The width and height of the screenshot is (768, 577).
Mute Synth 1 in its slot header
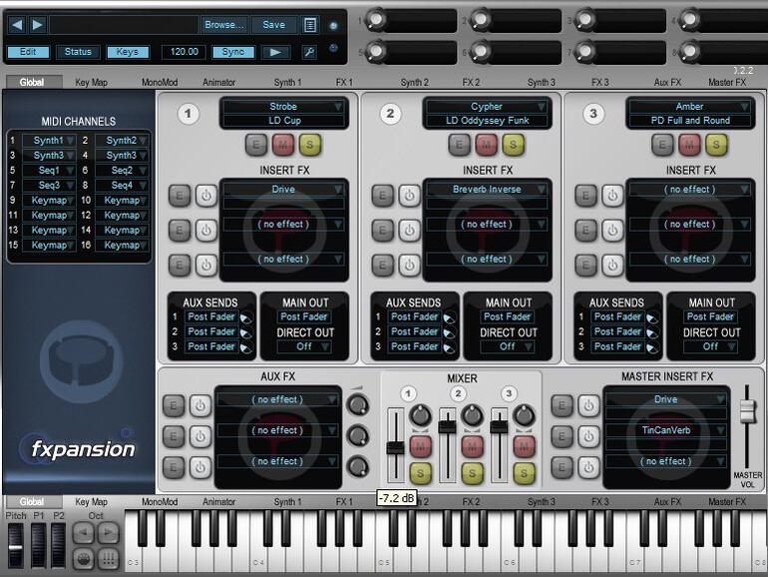click(283, 145)
